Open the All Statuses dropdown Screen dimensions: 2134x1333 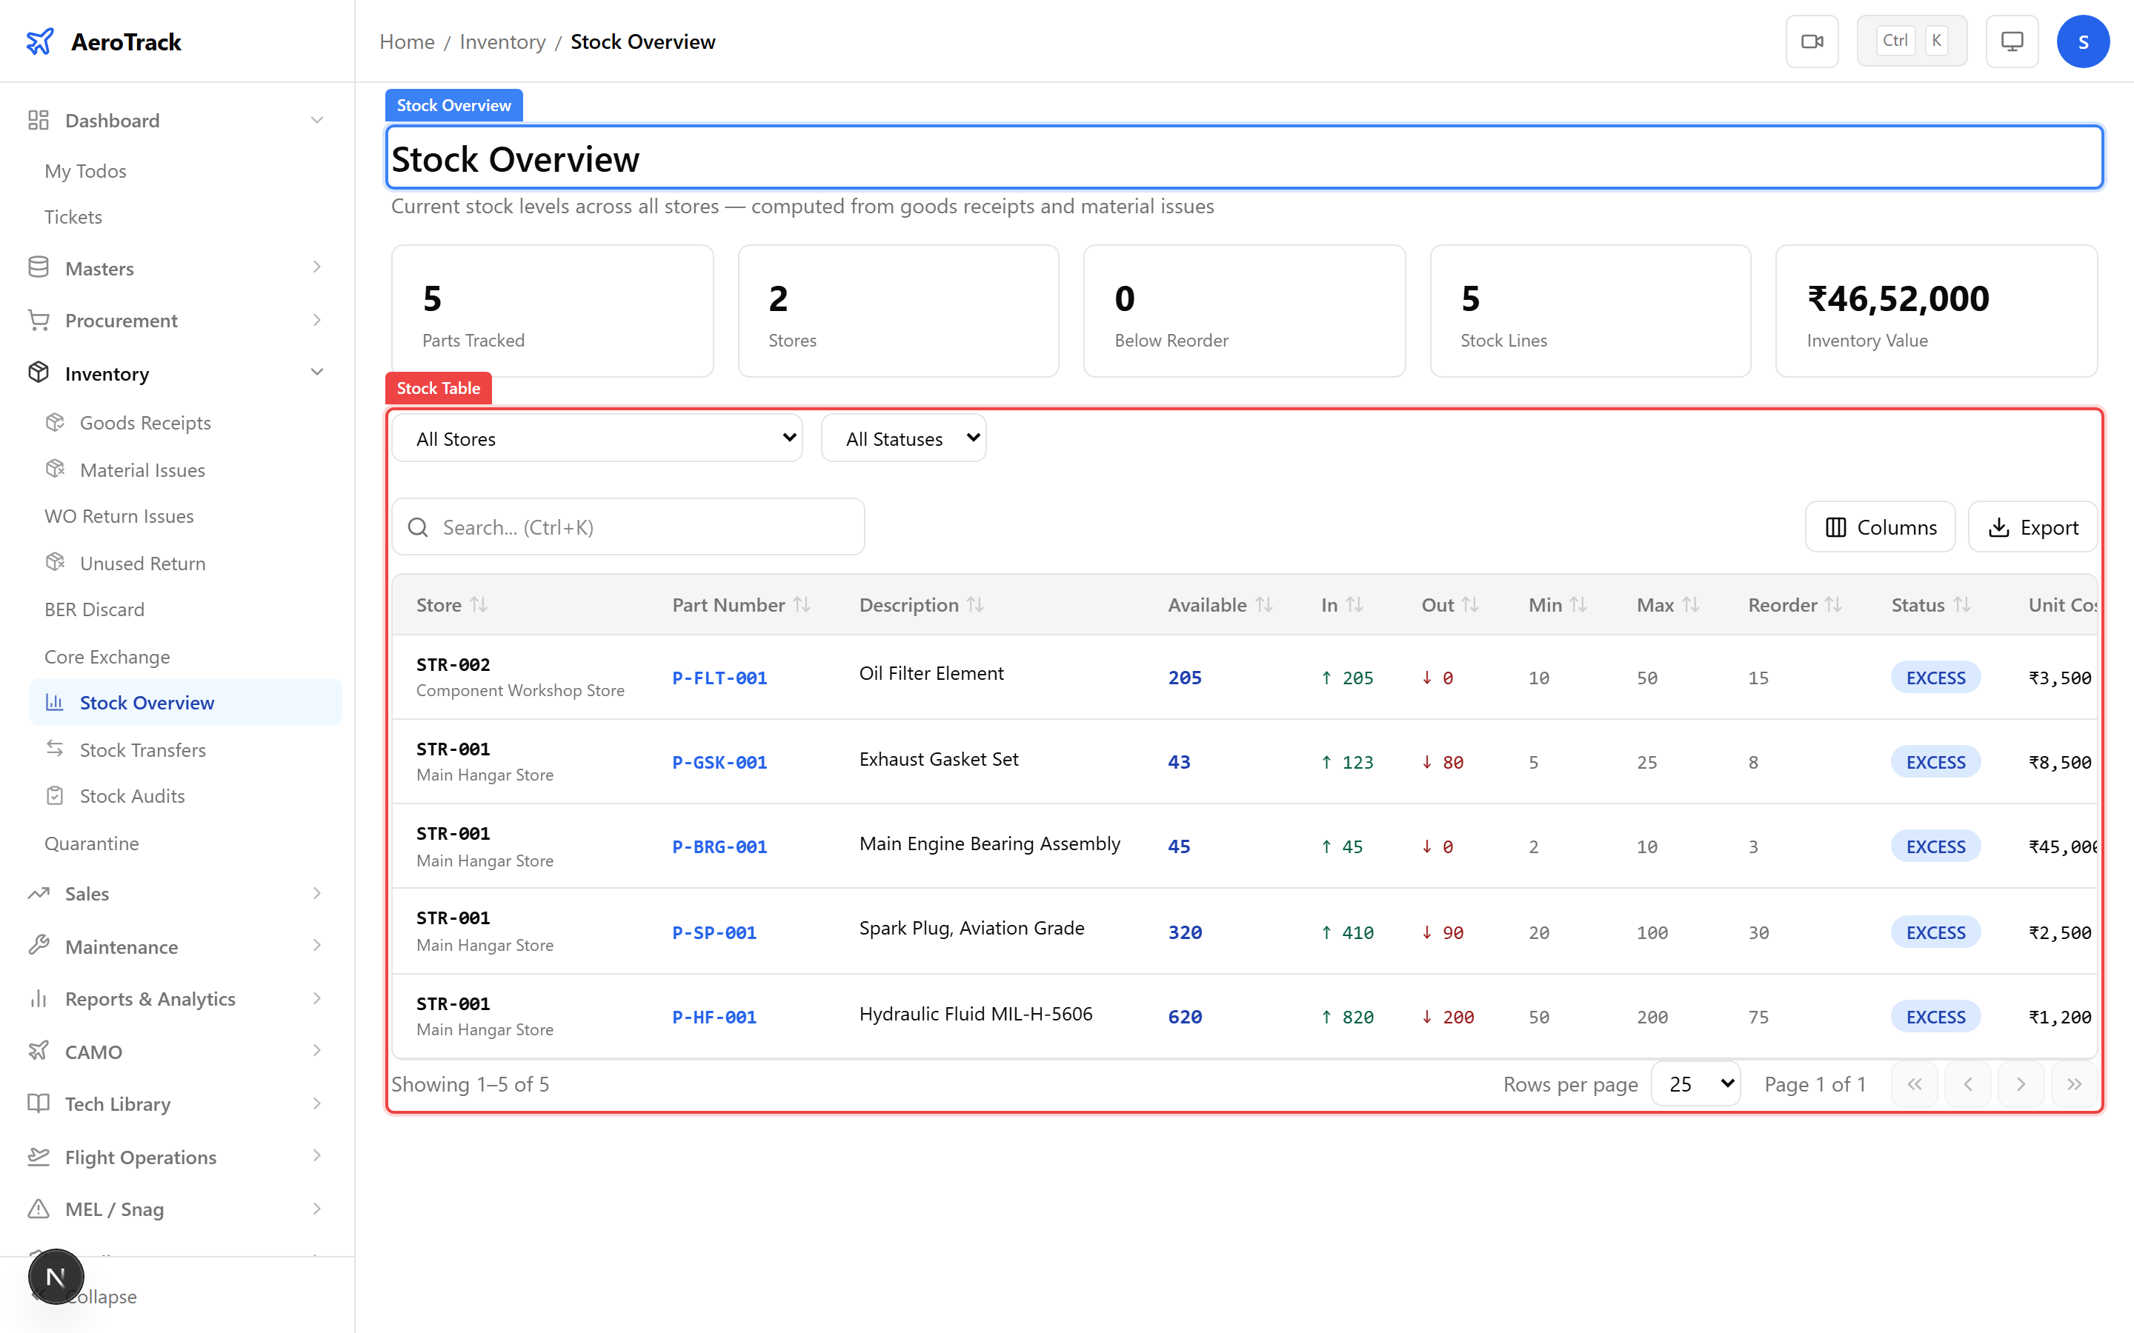903,437
